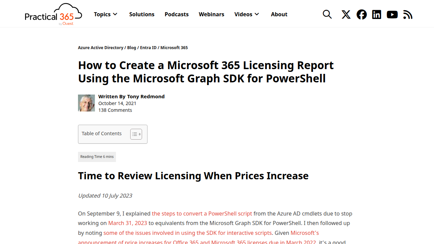
Task: Click the article title heading
Action: pyautogui.click(x=206, y=72)
